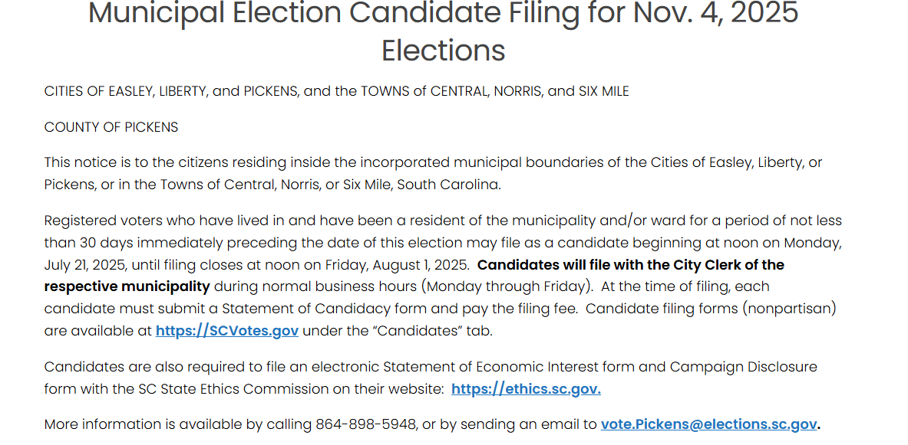
Task: Click the bold "respective municipality" text
Action: (127, 286)
